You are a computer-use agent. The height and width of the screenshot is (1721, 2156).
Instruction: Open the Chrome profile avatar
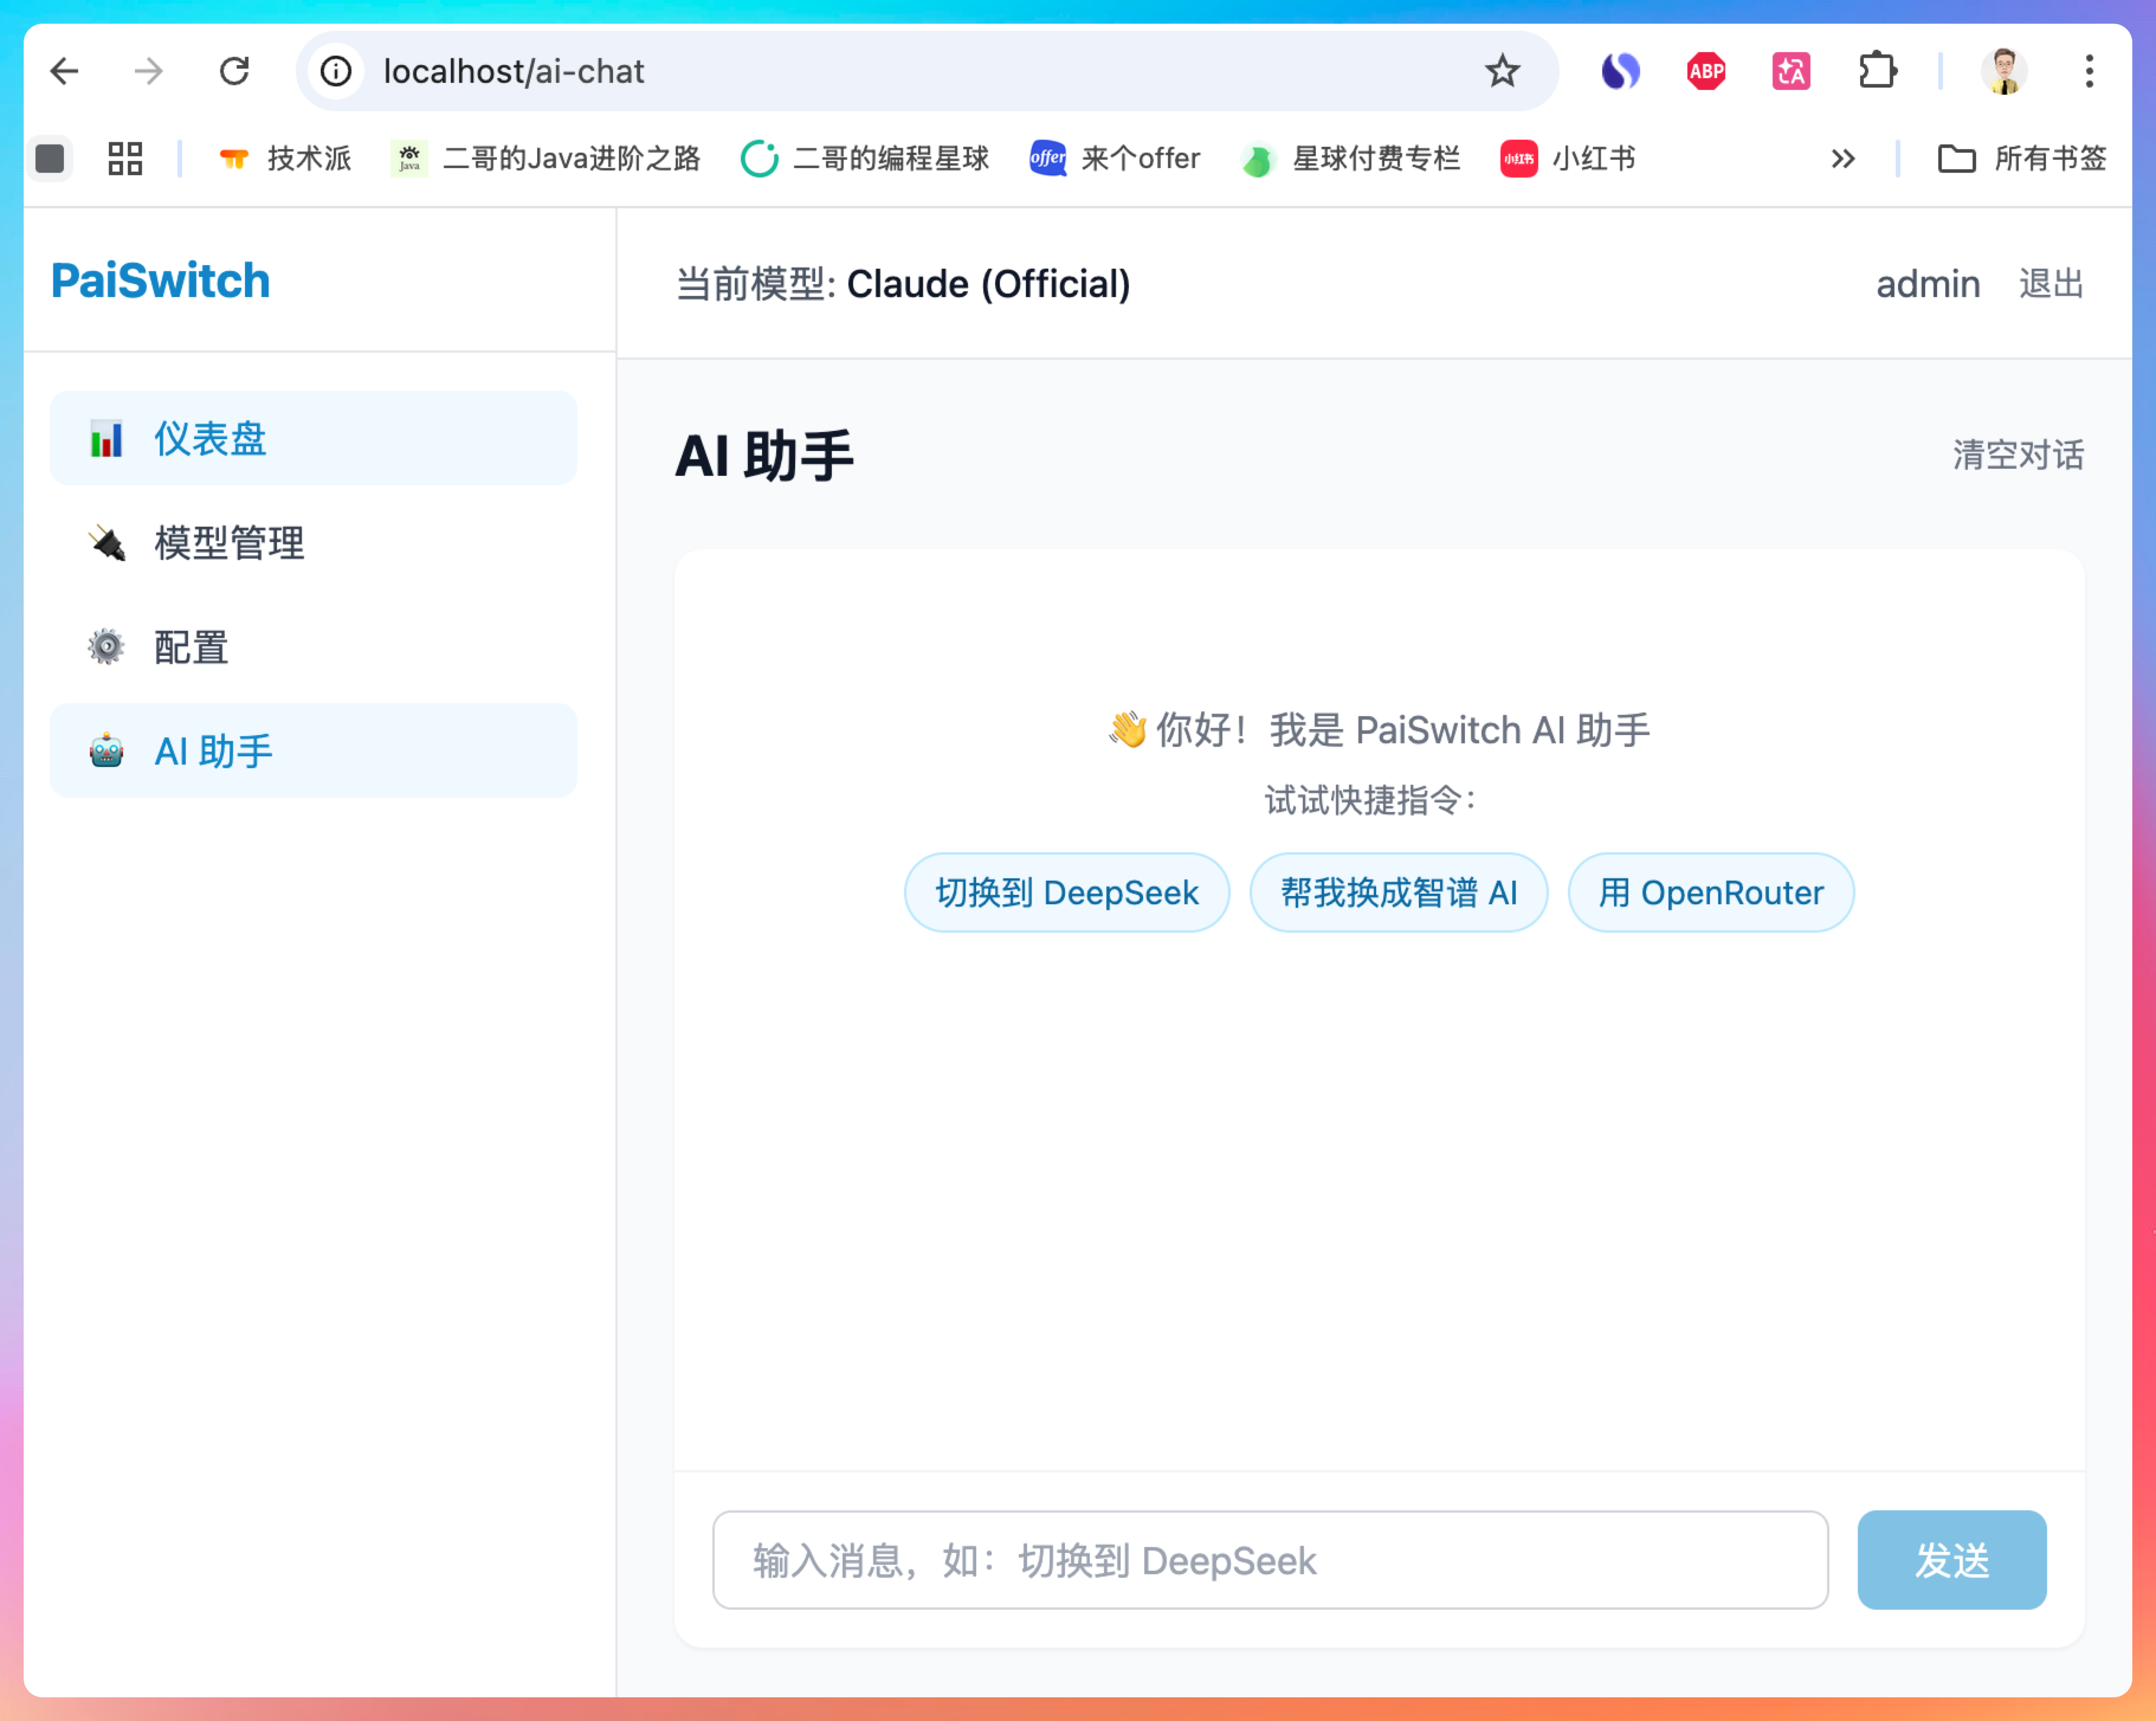pyautogui.click(x=2003, y=71)
